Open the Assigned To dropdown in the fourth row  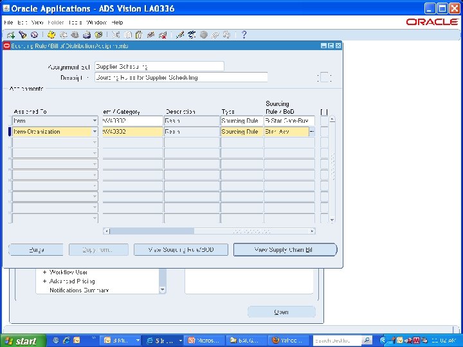(x=95, y=153)
